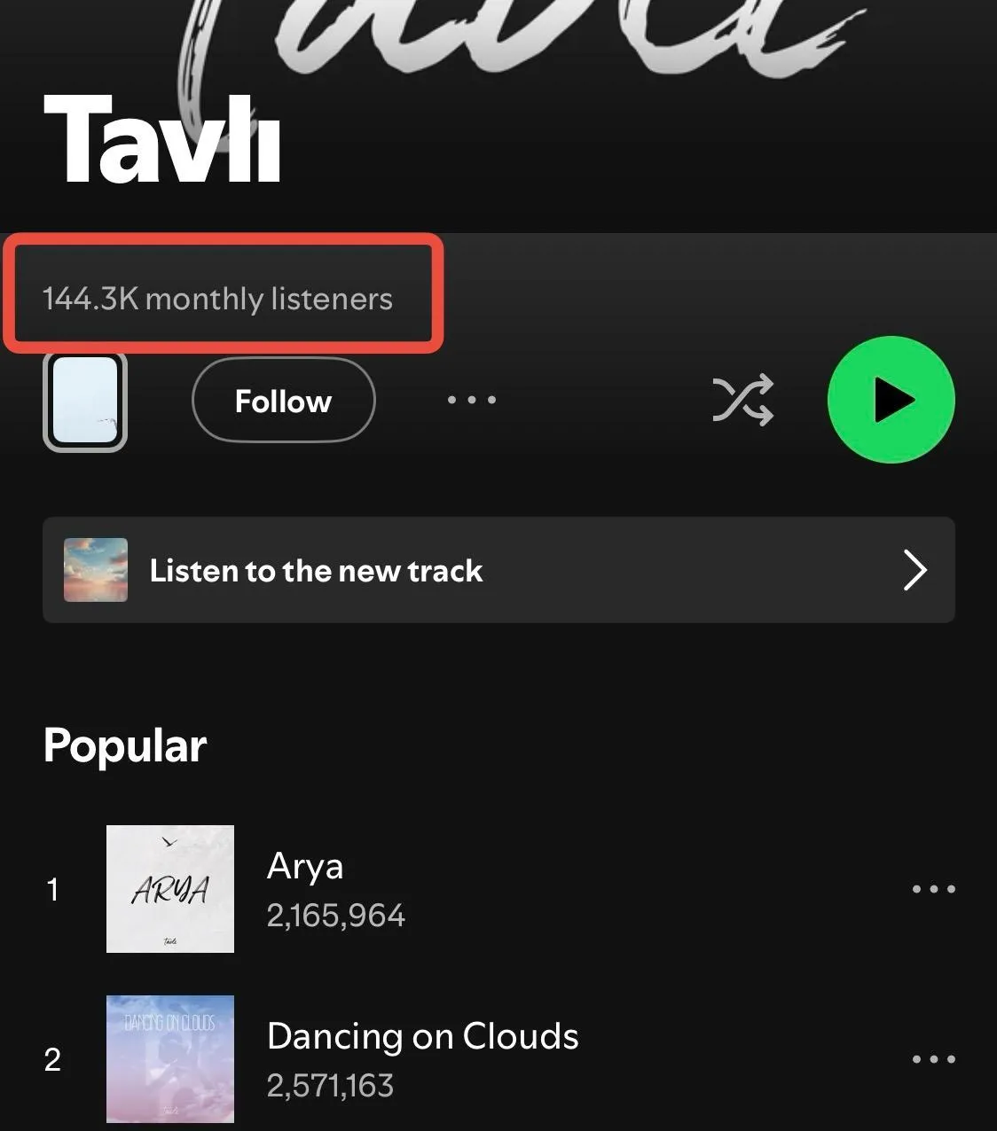
Task: Play Tavlı's music with green play button
Action: tap(891, 400)
